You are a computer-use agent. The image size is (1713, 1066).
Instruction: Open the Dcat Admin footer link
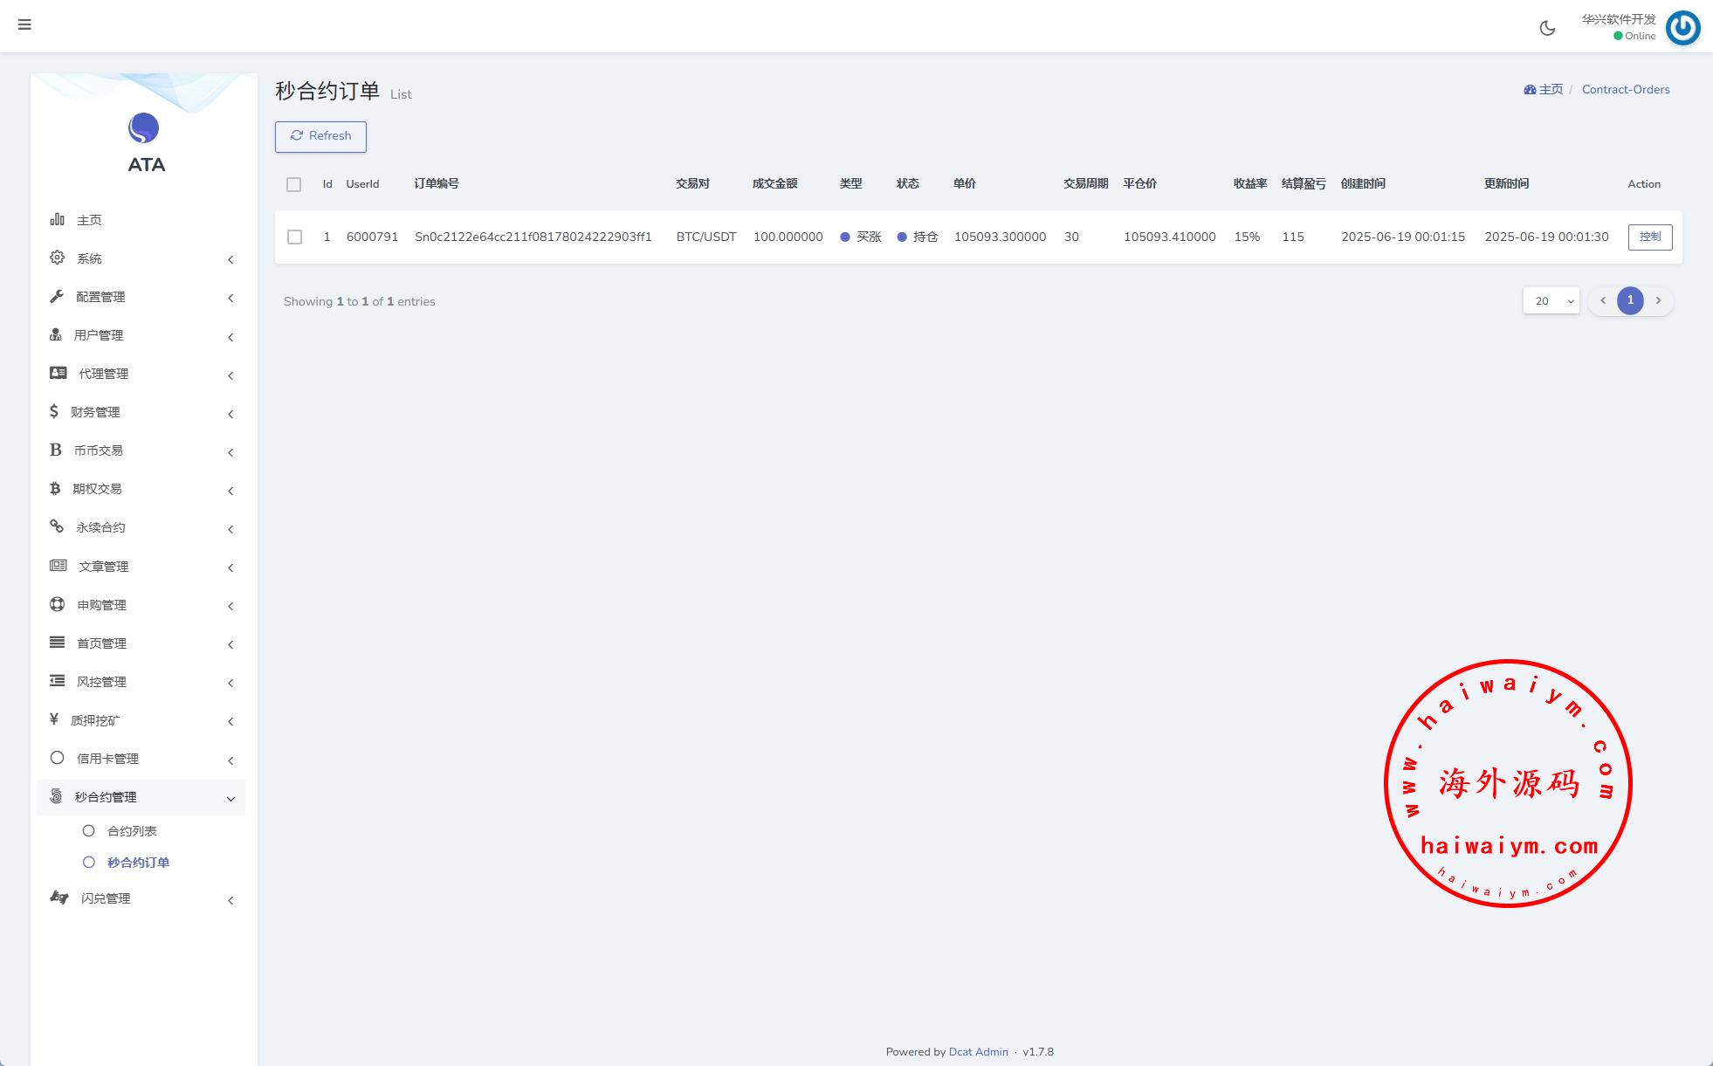click(x=978, y=1052)
